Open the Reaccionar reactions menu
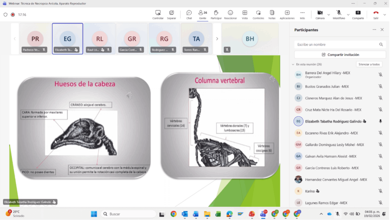The height and width of the screenshot is (221, 390). [230, 13]
